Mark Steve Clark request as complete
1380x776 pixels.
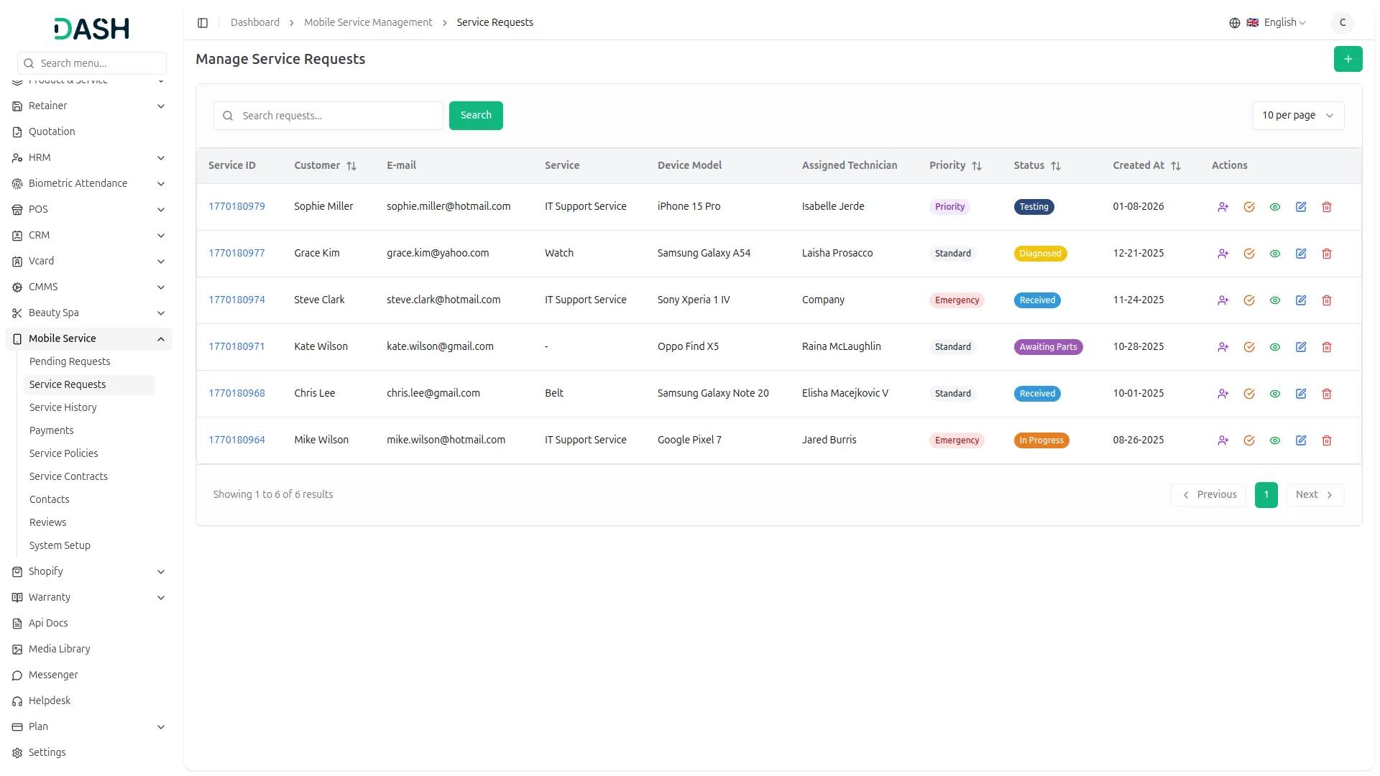(x=1248, y=300)
